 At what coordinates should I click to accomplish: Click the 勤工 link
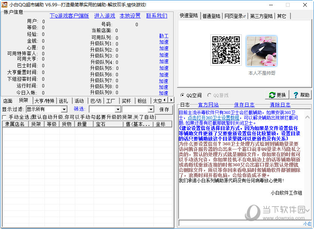(x=164, y=36)
